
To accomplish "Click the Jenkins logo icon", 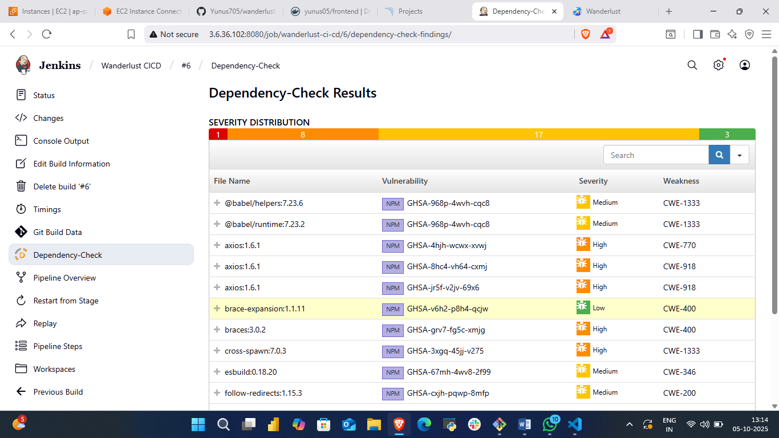I will pos(23,65).
